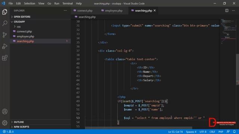239x134 pixels.
Task: Split the editor right
Action: click(227, 10)
